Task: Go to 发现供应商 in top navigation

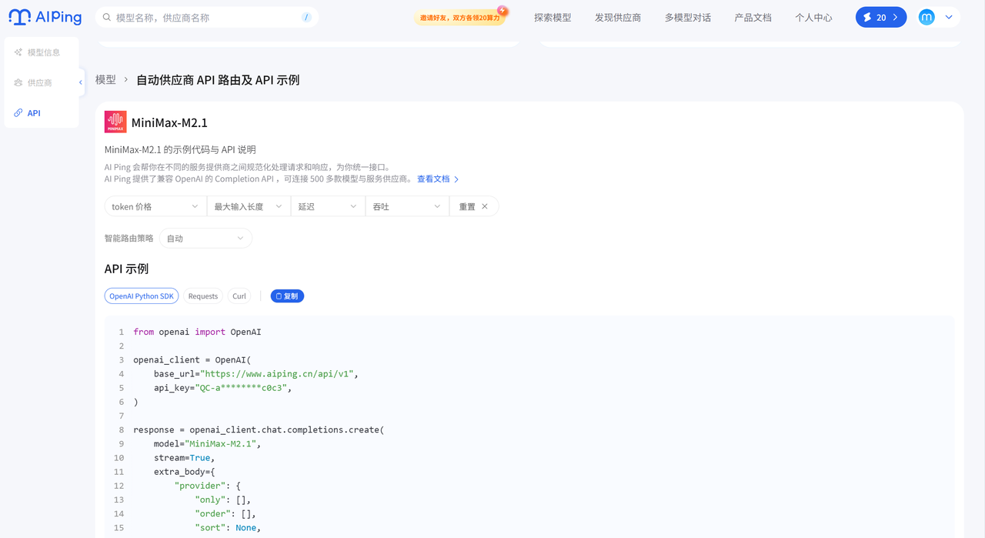Action: pos(618,18)
